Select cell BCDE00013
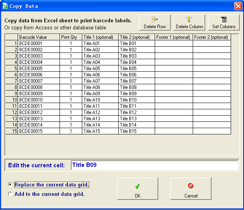This screenshot has width=244, height=210. click(39, 119)
